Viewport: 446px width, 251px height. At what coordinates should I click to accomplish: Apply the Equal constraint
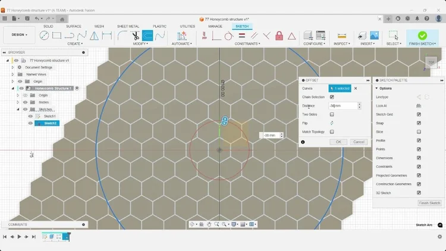pyautogui.click(x=242, y=36)
